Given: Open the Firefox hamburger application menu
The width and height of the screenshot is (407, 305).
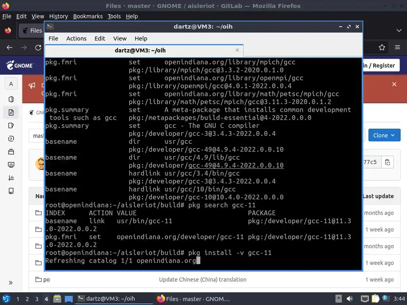Looking at the screenshot, I should (397, 47).
